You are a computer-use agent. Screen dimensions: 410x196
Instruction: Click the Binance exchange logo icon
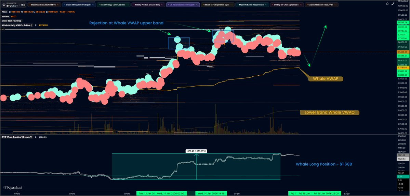[x=3, y=4]
